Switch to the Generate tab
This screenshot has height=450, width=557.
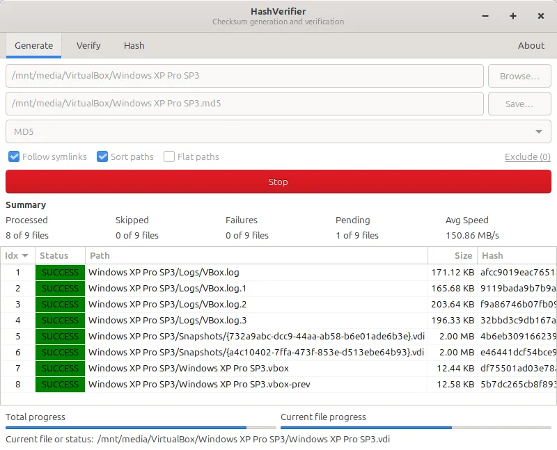[33, 45]
